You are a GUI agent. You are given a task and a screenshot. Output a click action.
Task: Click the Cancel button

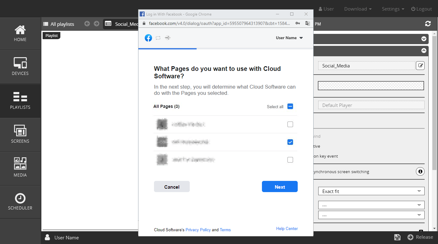[x=172, y=186]
